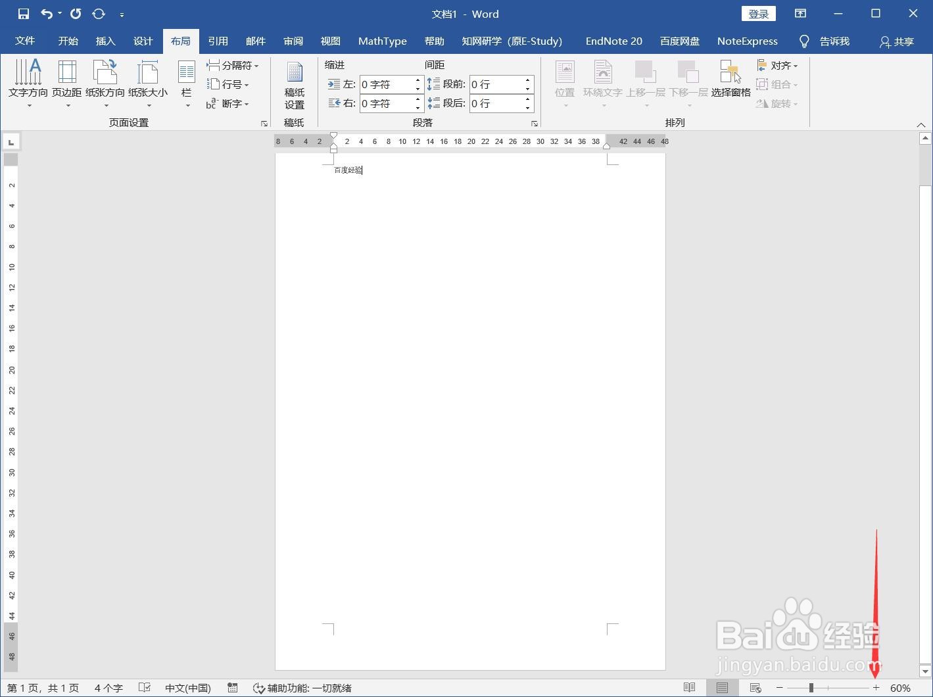933x697 pixels.
Task: Switch to the Home (开始) tab
Action: 68,41
